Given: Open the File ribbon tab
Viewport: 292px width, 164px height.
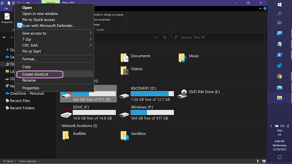Looking at the screenshot, I should click(6, 8).
